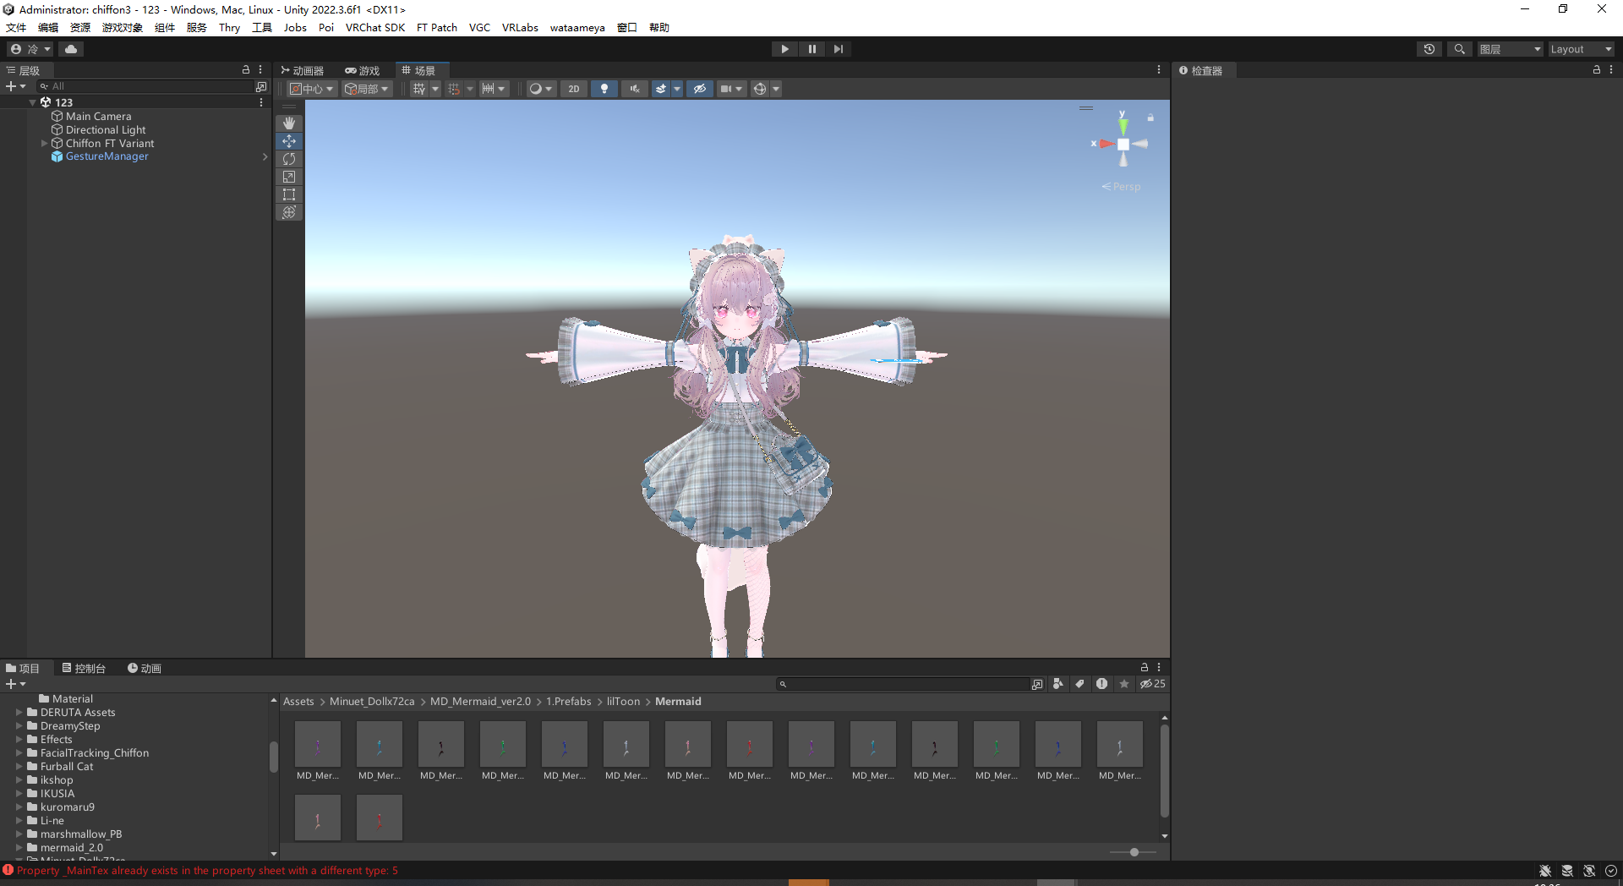Image resolution: width=1623 pixels, height=886 pixels.
Task: Switch to the 控制台 Console tab
Action: coord(84,669)
